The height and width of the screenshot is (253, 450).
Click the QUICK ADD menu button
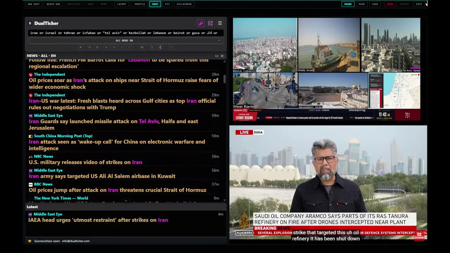(53, 4)
